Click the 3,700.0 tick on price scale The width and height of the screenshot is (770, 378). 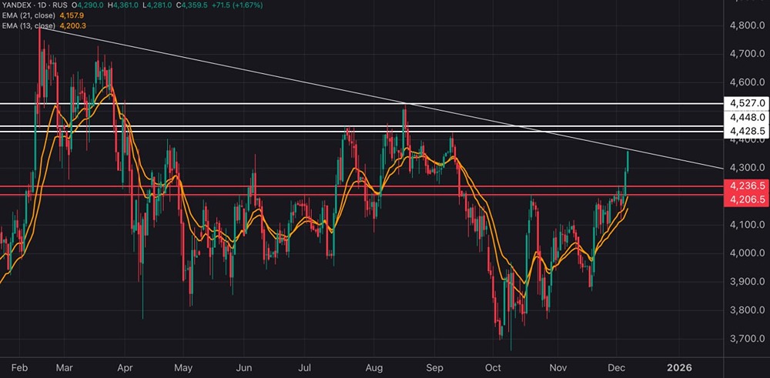(745, 339)
